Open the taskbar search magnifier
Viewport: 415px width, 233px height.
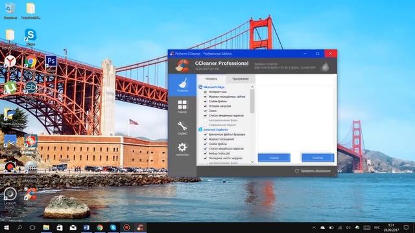coord(19,227)
